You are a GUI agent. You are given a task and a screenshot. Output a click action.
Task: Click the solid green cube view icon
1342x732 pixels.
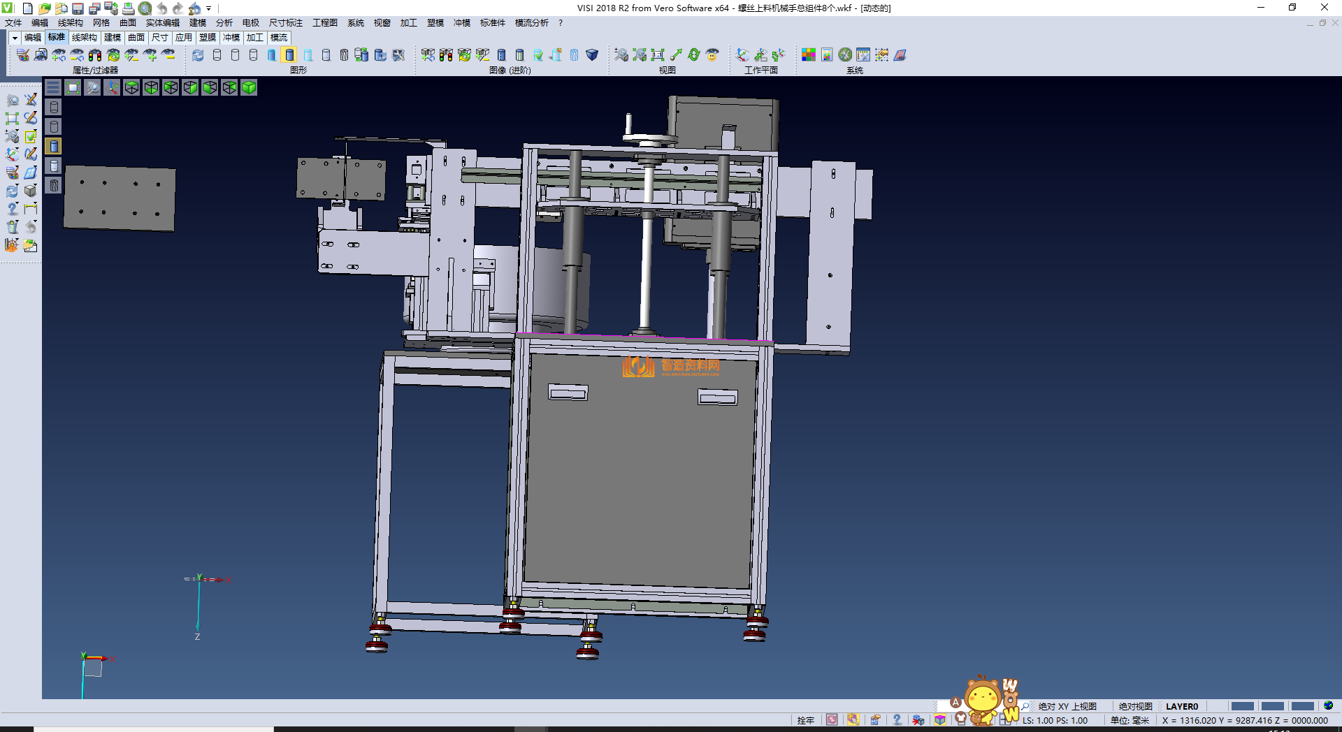point(249,87)
